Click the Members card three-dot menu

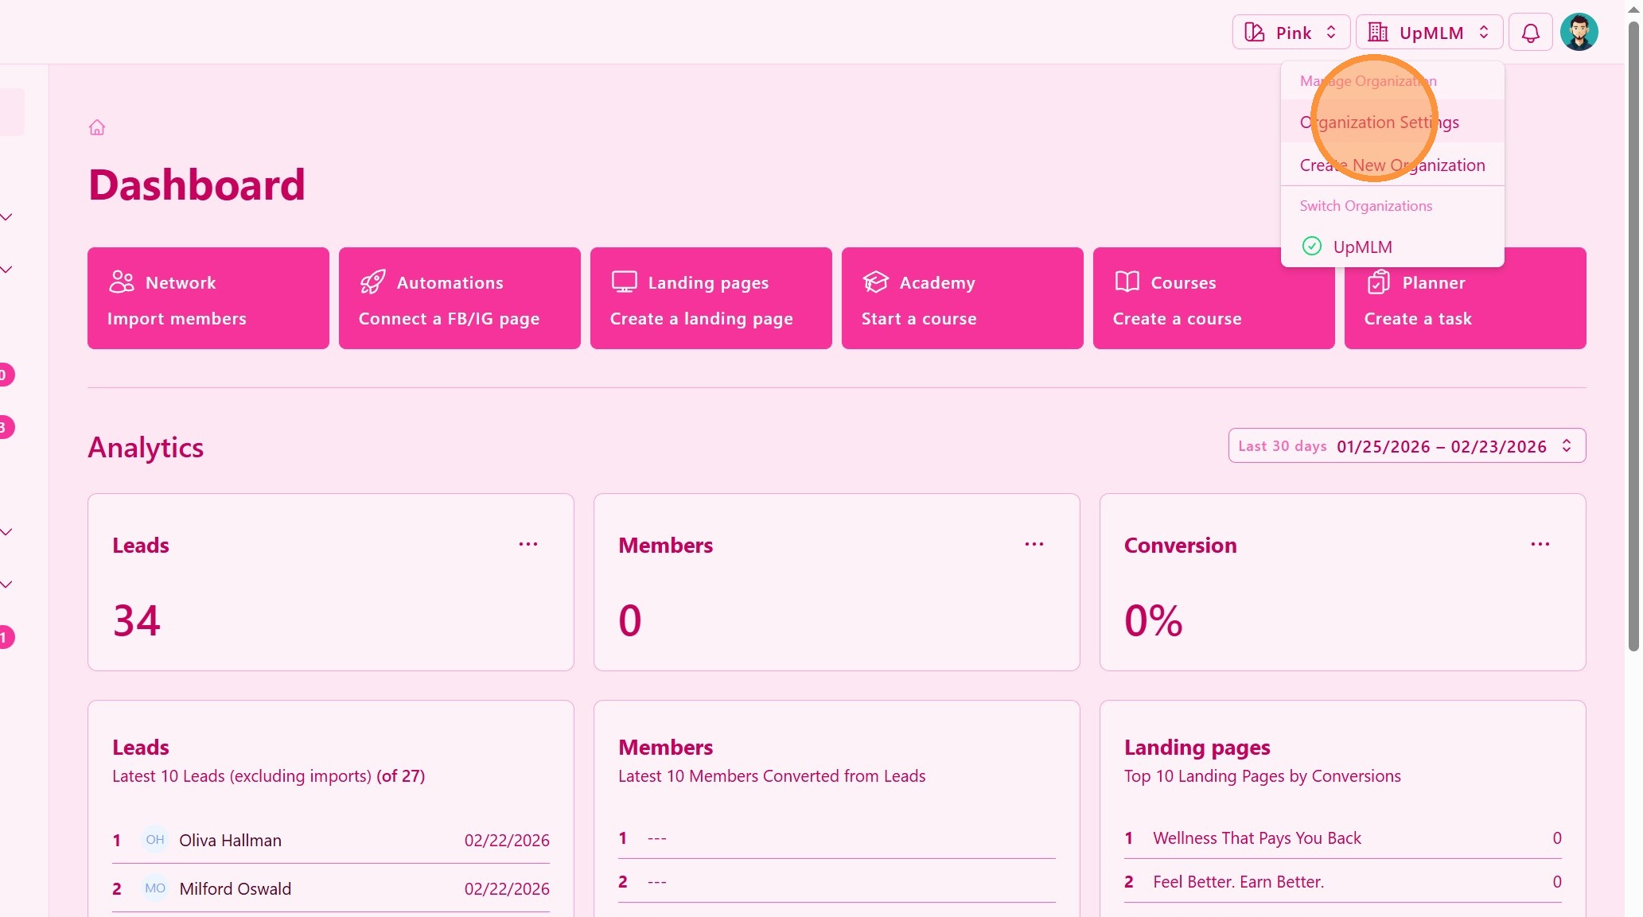[x=1034, y=545]
